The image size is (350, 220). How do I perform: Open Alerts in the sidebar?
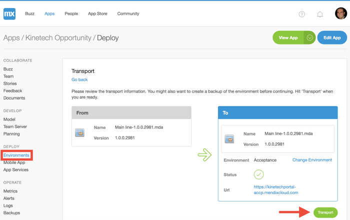(x=9, y=198)
